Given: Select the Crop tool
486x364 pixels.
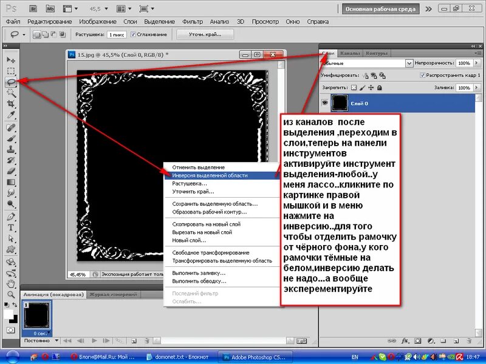Looking at the screenshot, I should pos(11,104).
